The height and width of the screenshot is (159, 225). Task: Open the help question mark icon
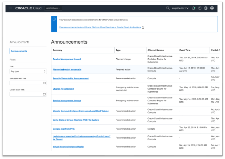pos(200,8)
